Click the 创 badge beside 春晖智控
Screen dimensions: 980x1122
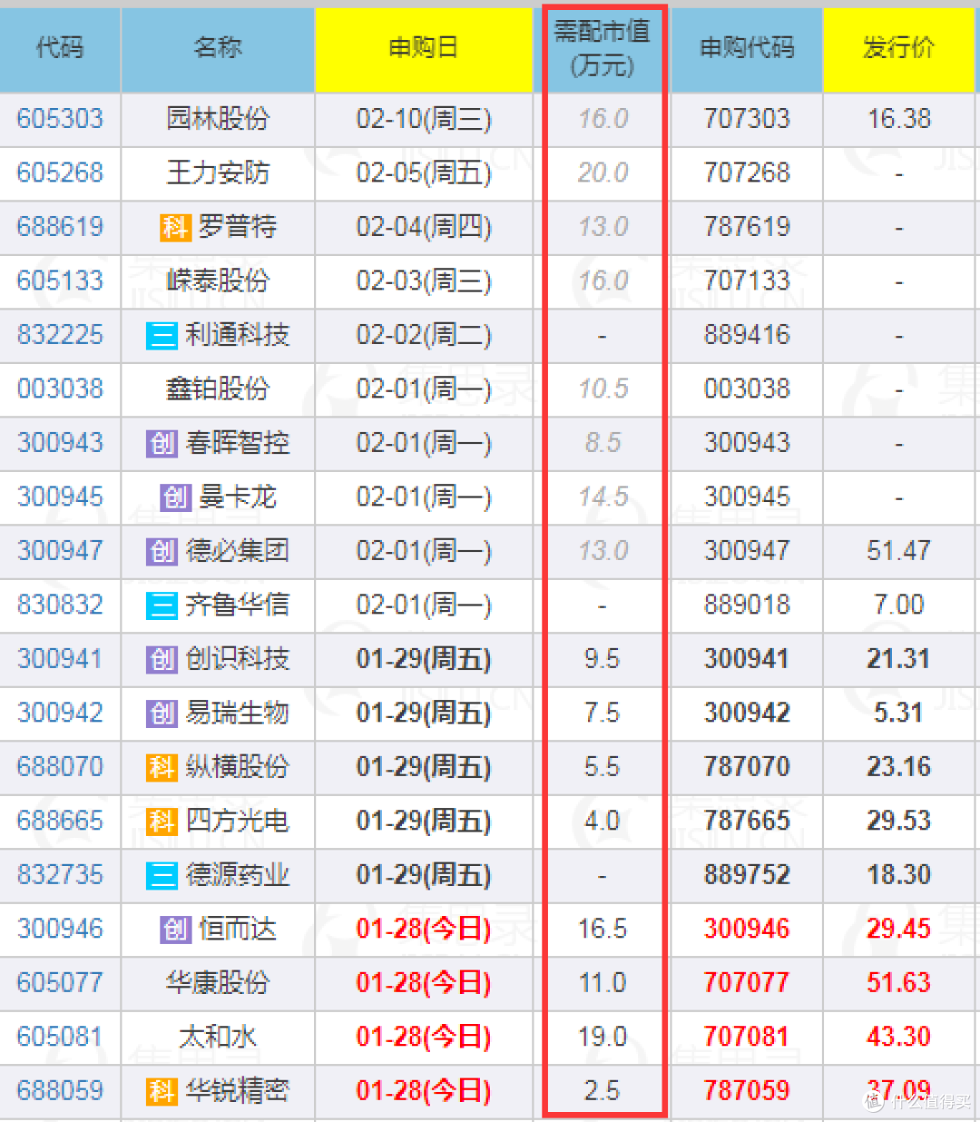[x=162, y=443]
